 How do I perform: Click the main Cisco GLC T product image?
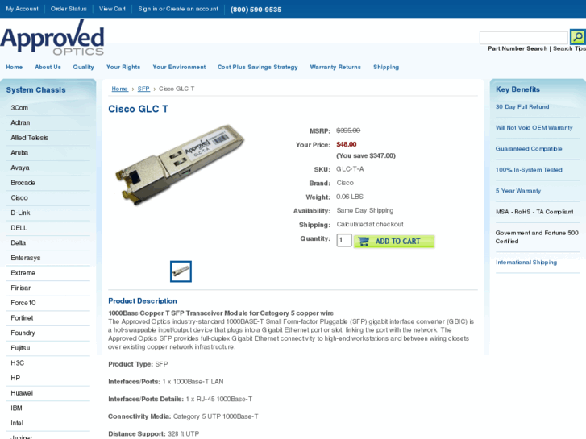click(x=181, y=164)
